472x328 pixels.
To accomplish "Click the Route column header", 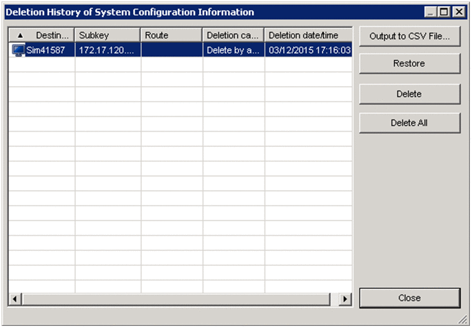I will (x=172, y=35).
